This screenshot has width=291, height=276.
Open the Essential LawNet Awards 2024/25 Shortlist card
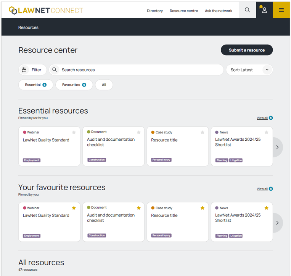pyautogui.click(x=242, y=146)
